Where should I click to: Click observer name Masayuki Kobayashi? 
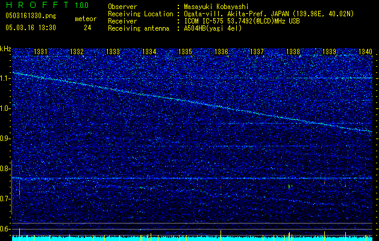pyautogui.click(x=216, y=7)
